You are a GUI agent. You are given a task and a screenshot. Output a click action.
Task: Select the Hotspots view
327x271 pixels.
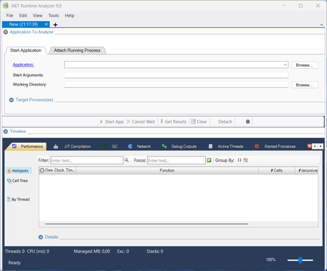(19, 171)
